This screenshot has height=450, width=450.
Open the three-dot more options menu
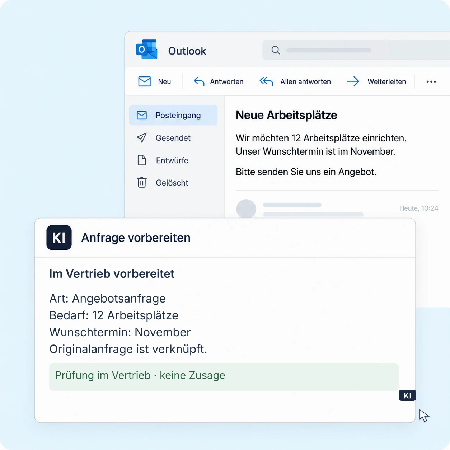coord(431,82)
